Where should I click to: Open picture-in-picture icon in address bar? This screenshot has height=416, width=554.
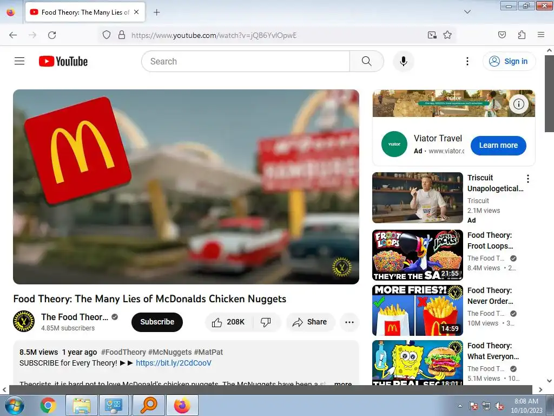pos(432,35)
